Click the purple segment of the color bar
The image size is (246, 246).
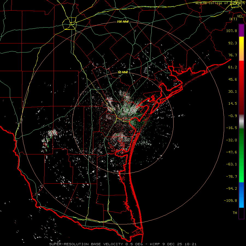pos(241,30)
